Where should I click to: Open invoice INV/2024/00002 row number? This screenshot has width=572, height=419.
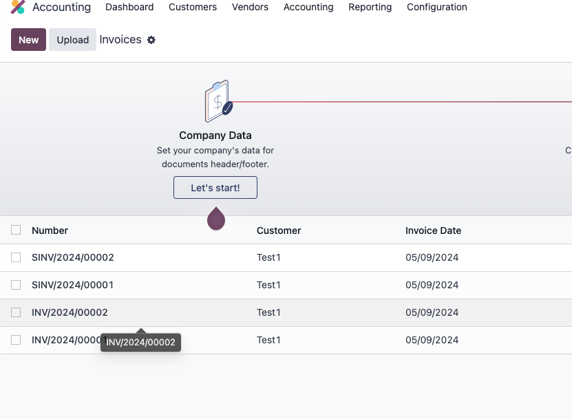click(x=70, y=312)
